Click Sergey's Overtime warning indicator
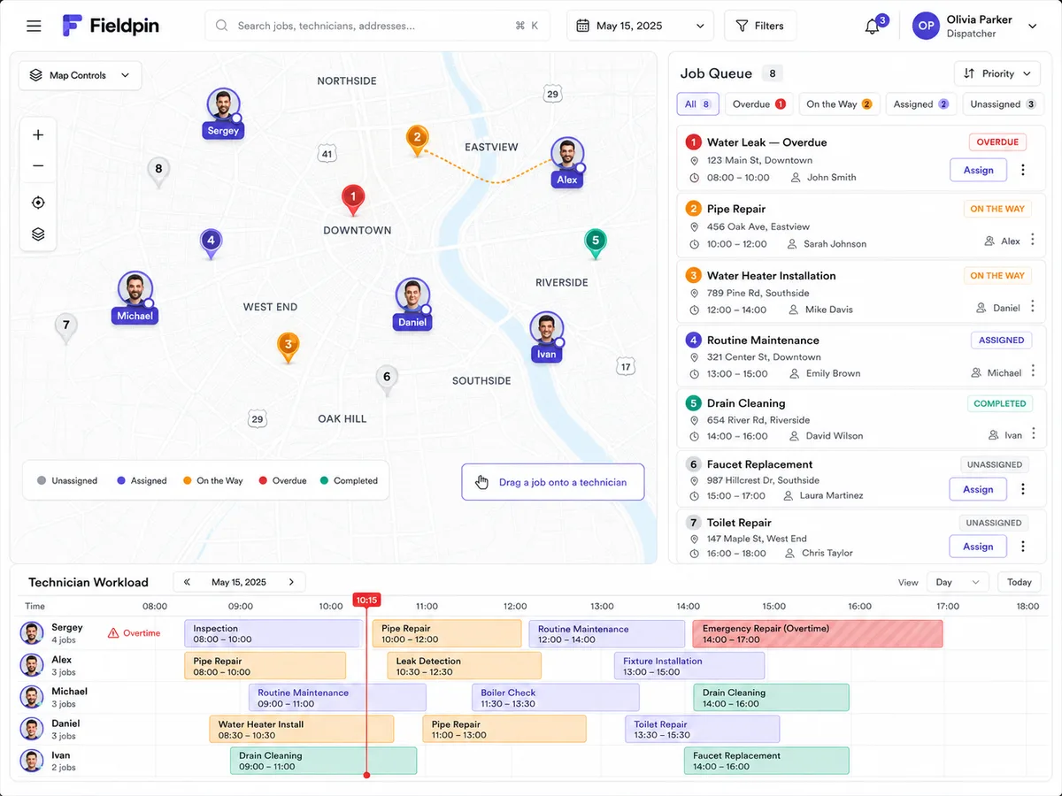The height and width of the screenshot is (796, 1062). (x=135, y=633)
